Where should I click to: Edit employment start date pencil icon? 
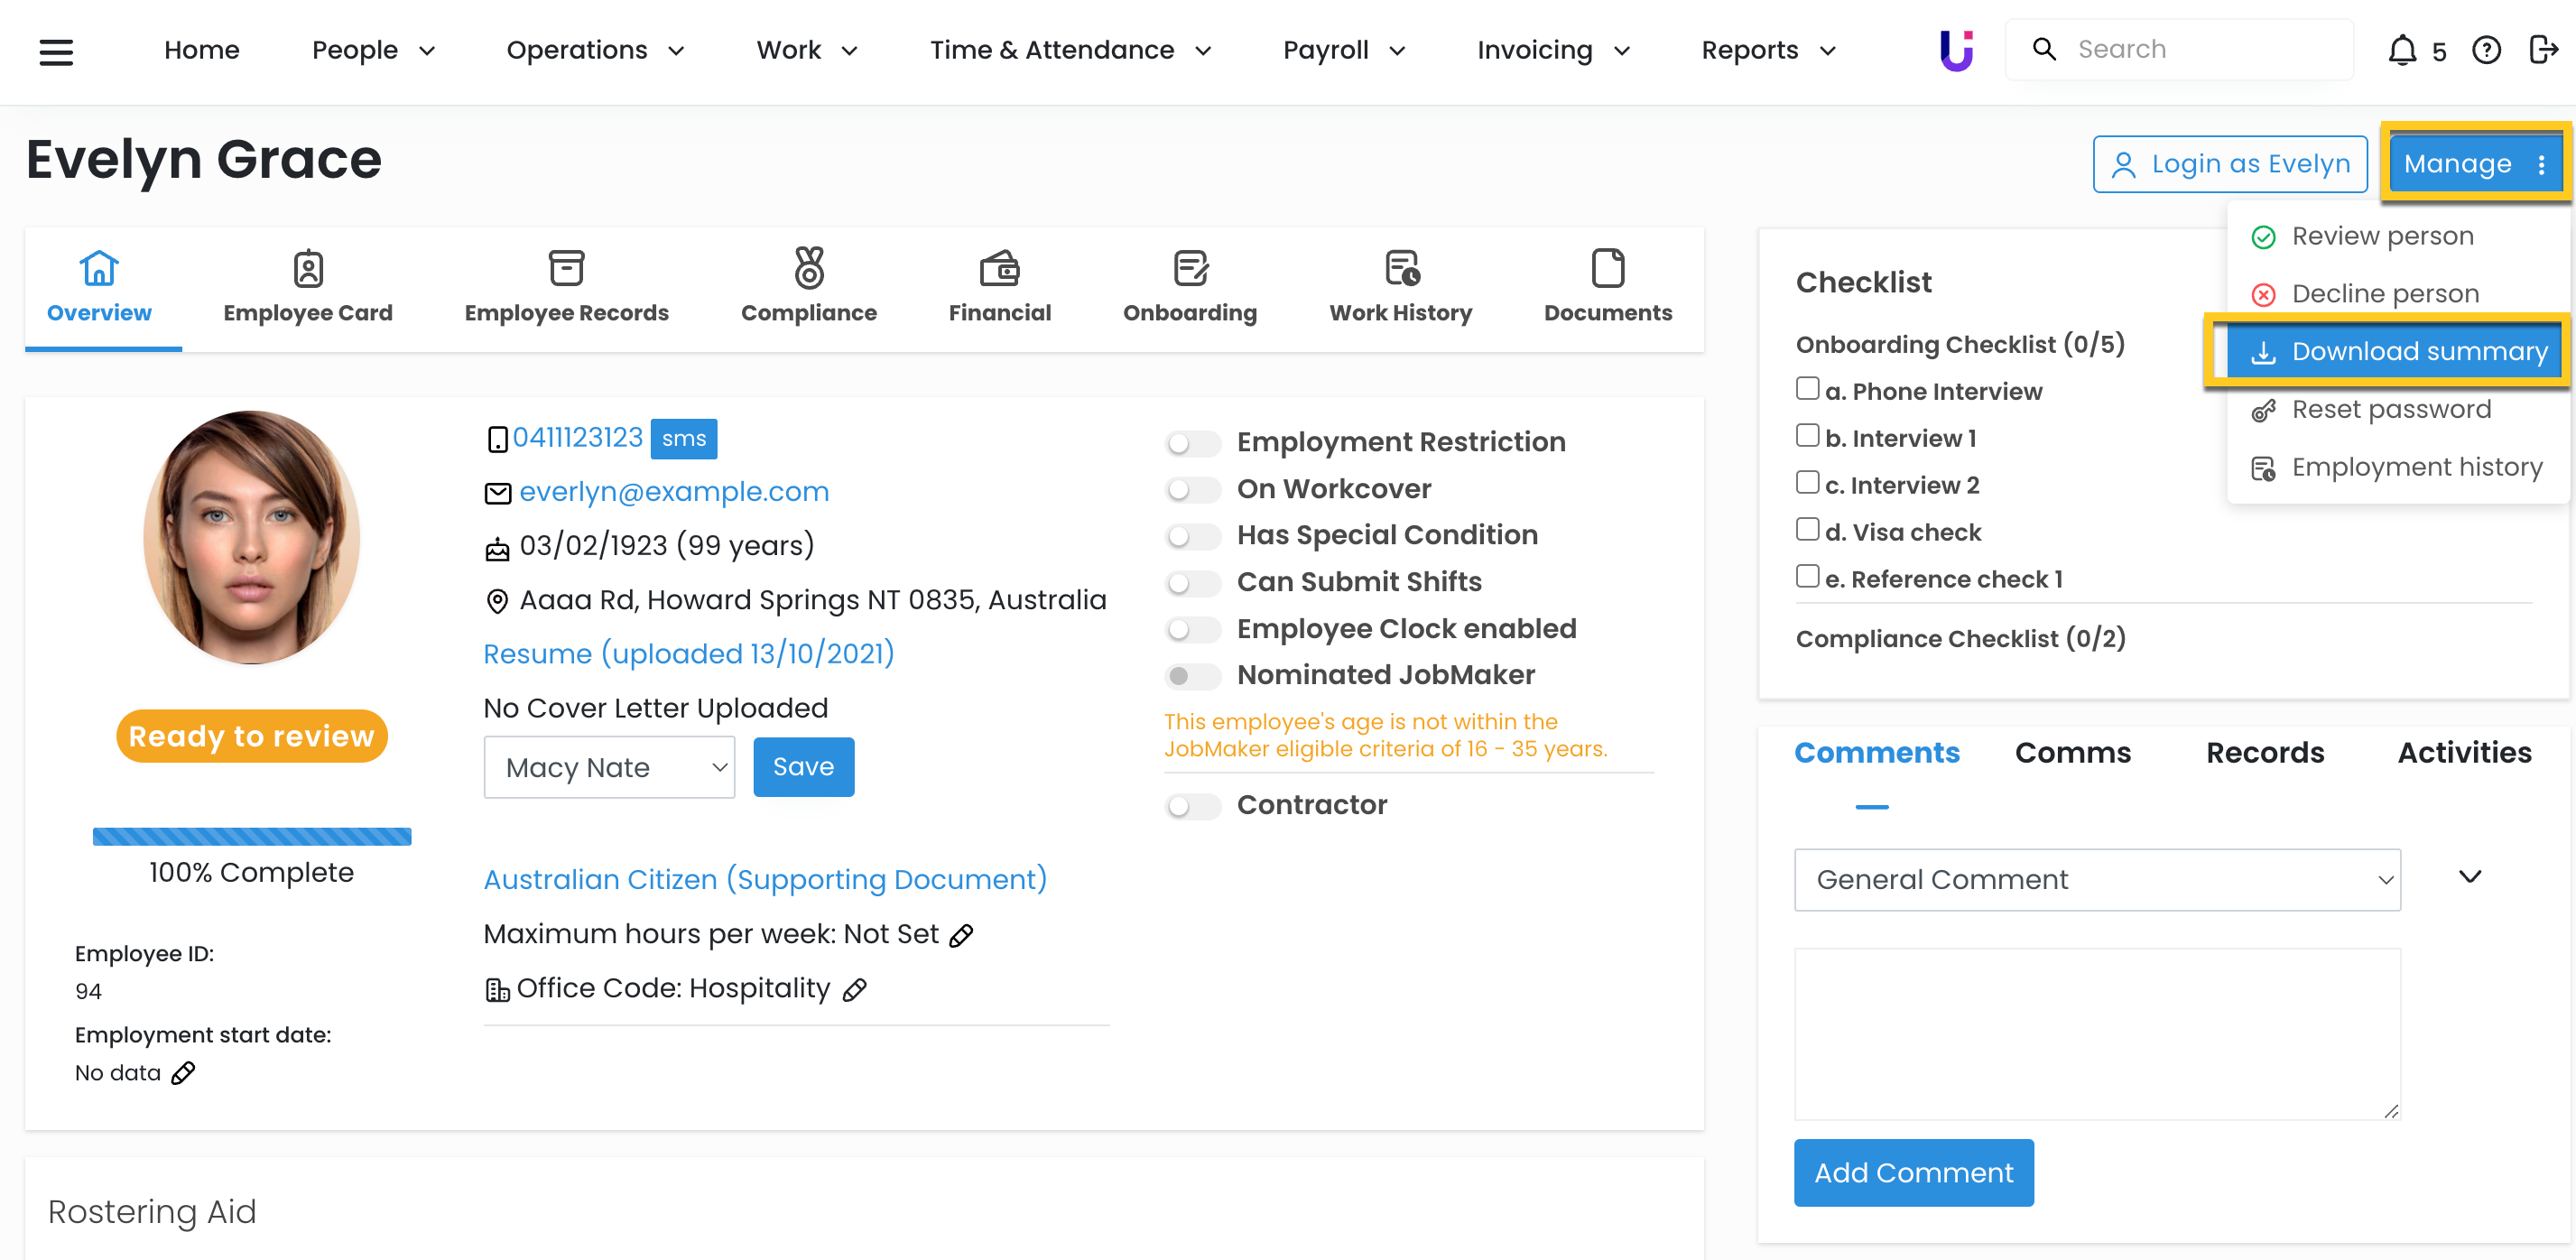tap(183, 1074)
